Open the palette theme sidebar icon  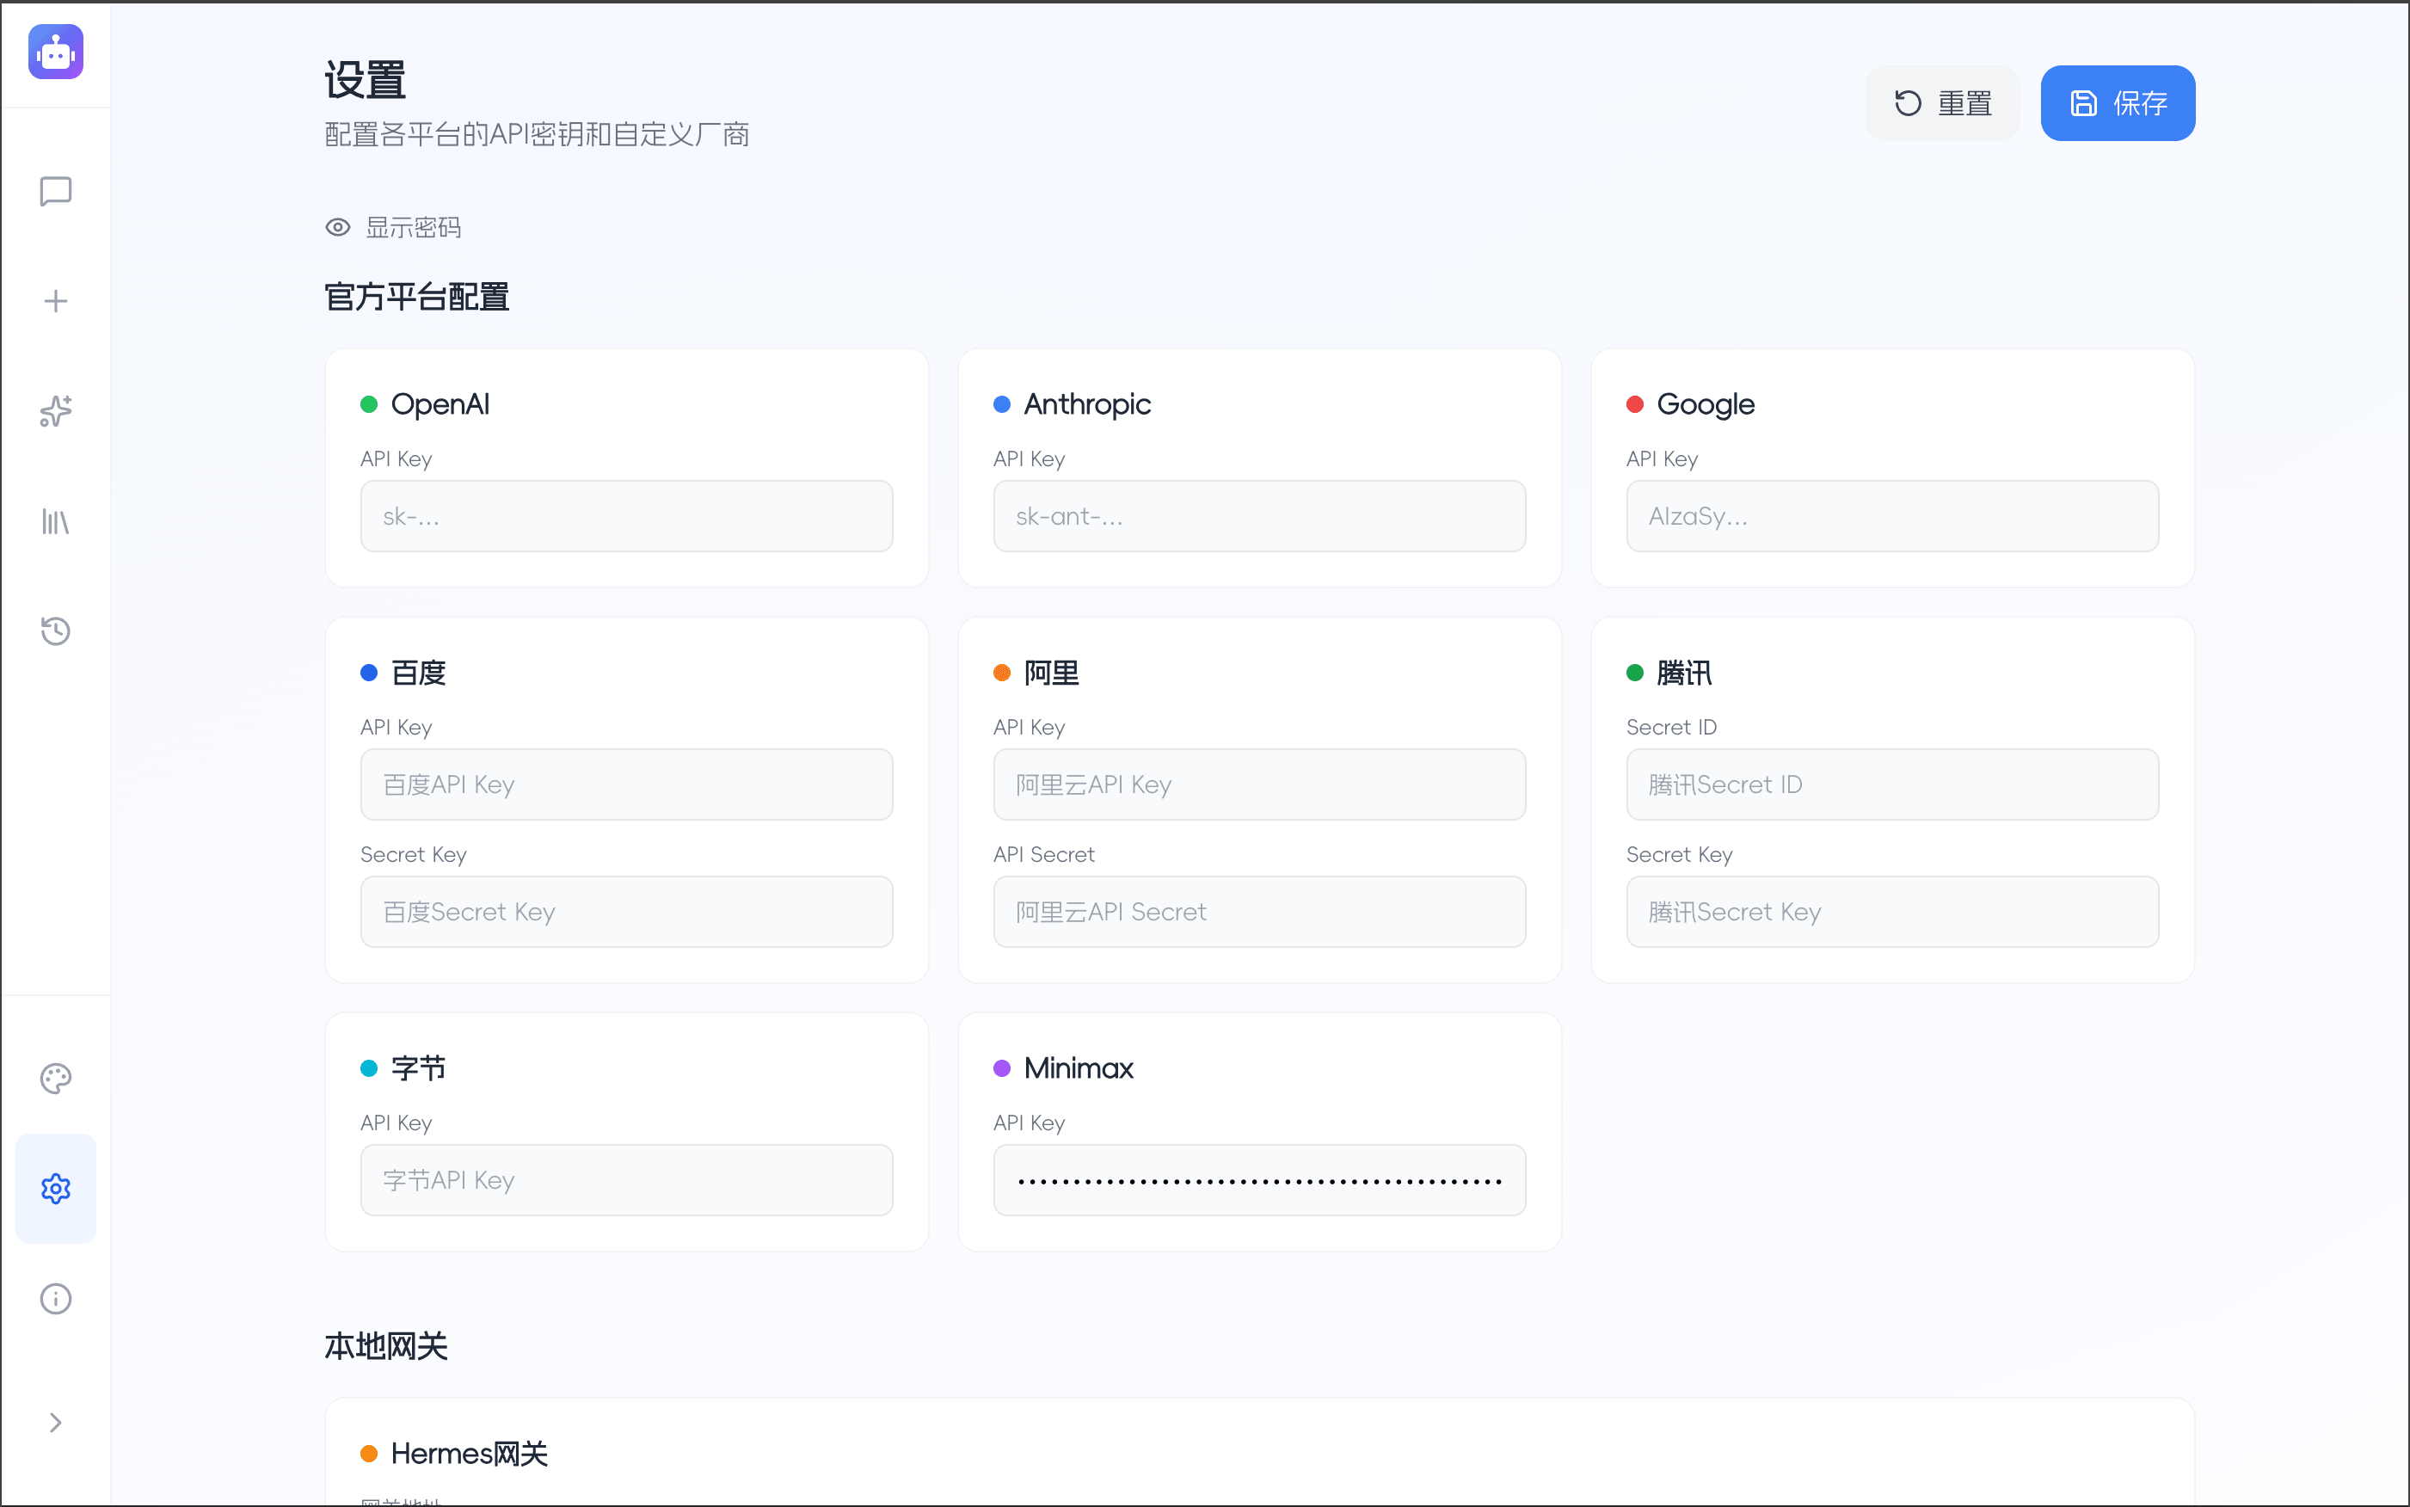coord(56,1079)
